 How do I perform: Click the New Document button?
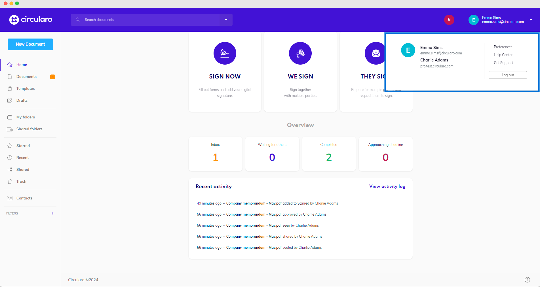tap(30, 44)
